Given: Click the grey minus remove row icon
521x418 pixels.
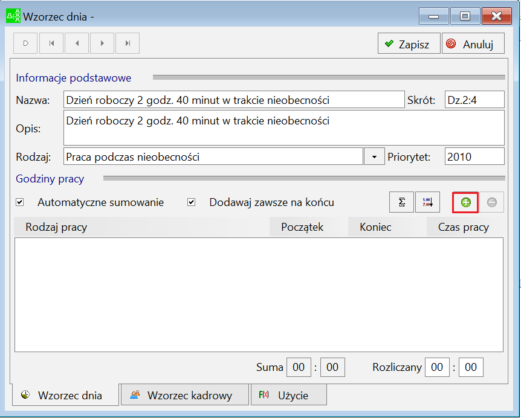Looking at the screenshot, I should click(x=492, y=202).
